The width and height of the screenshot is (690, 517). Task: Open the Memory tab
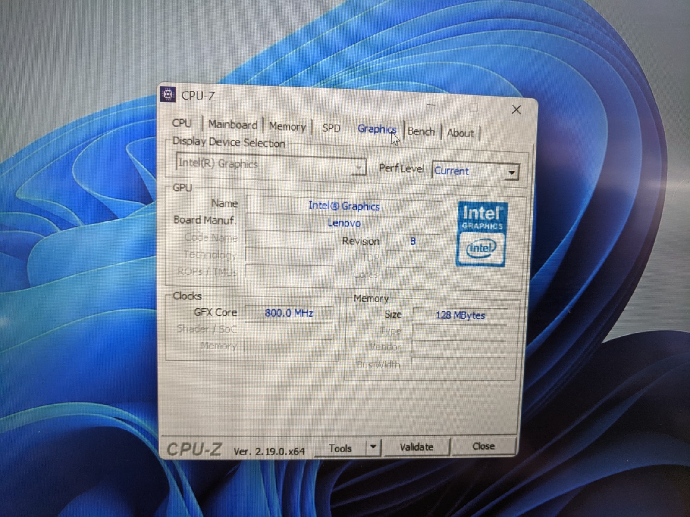pyautogui.click(x=287, y=126)
